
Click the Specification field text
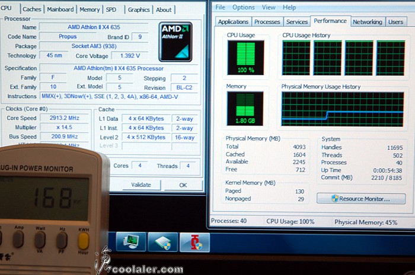[x=119, y=68]
